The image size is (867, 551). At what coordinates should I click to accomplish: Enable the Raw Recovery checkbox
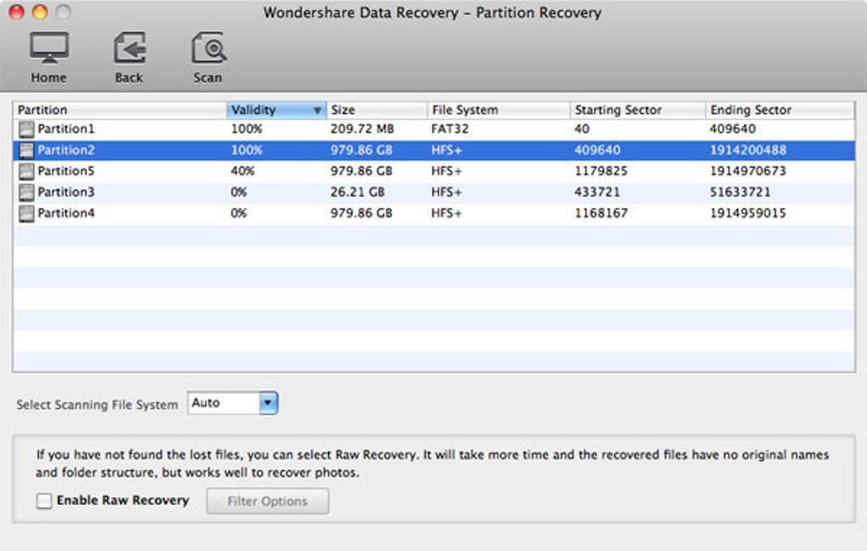pos(44,501)
